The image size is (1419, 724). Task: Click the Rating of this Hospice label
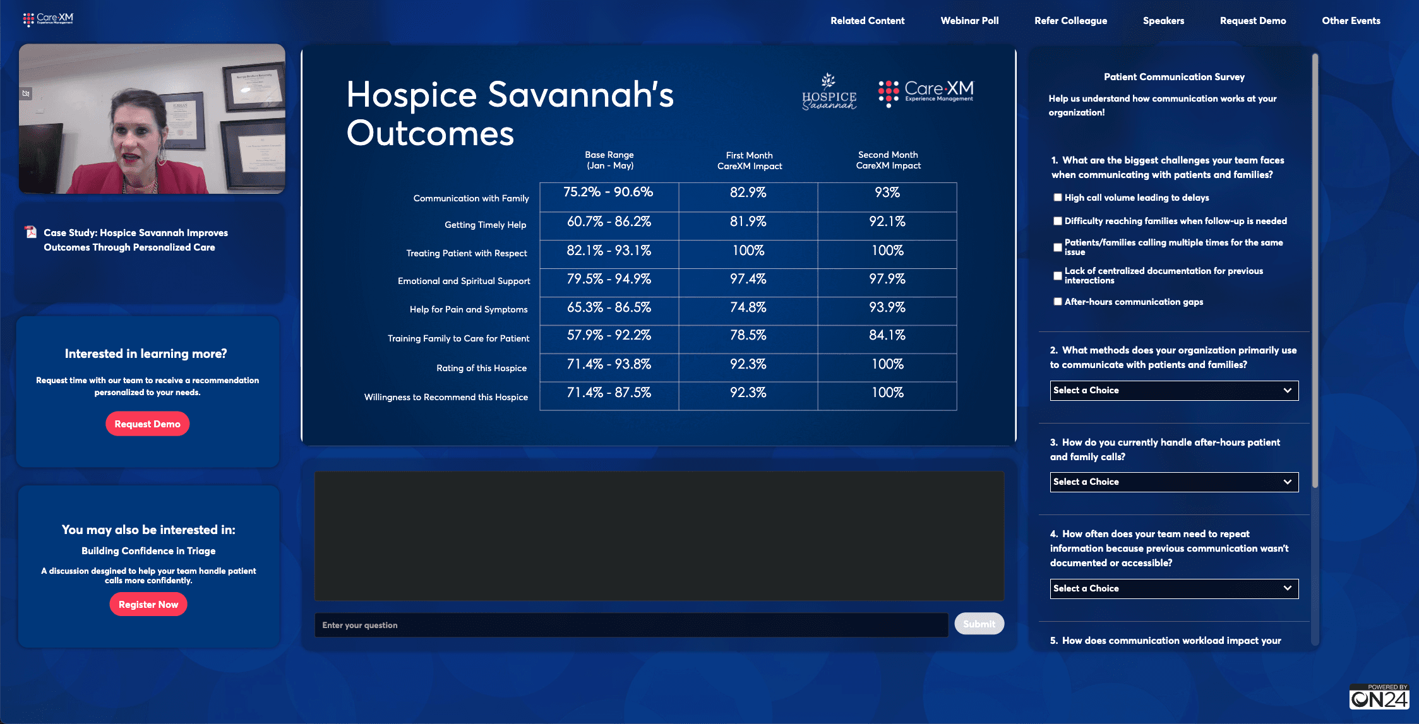[x=481, y=368]
